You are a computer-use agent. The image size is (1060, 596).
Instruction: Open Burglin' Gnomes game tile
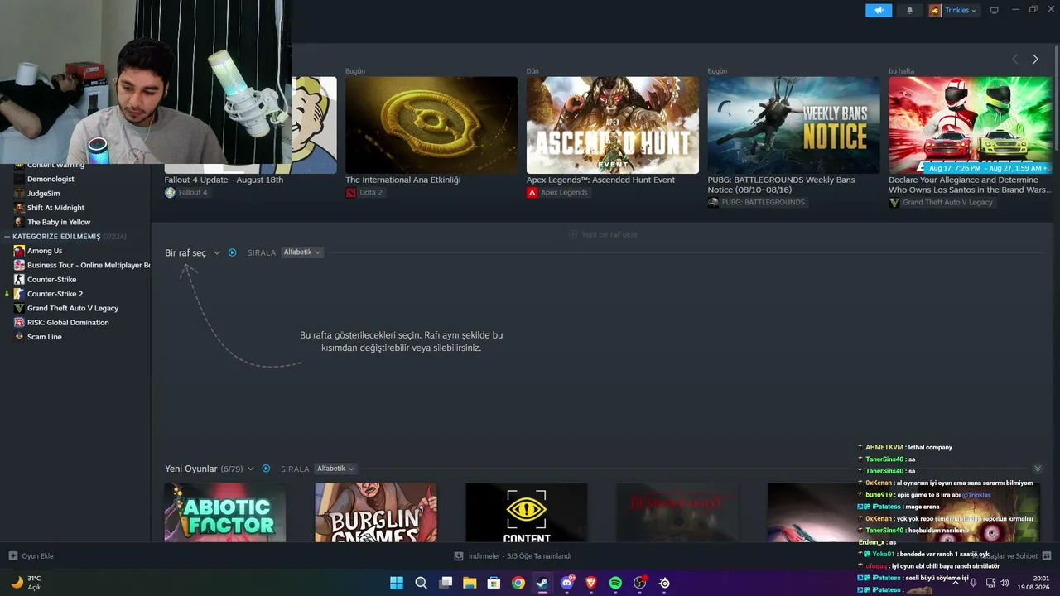coord(376,512)
